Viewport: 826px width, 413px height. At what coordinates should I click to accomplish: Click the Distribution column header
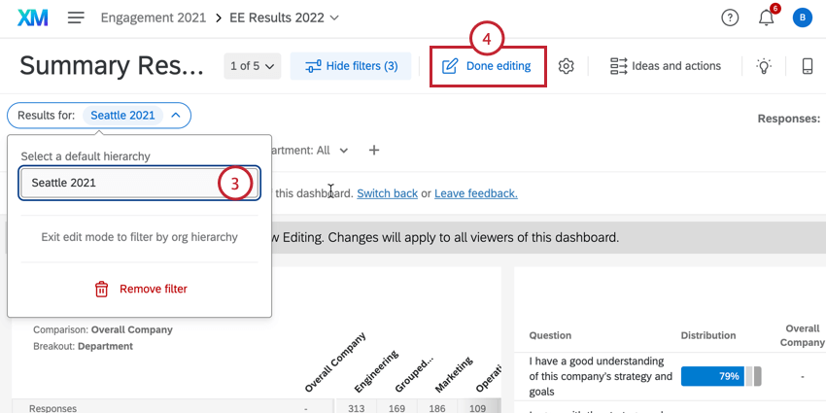tap(708, 335)
